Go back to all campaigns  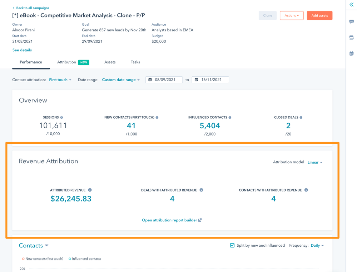33,8
